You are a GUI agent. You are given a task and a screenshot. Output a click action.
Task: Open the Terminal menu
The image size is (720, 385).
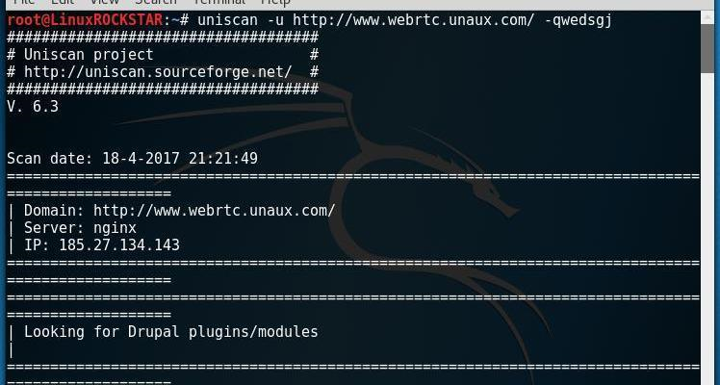[x=219, y=2]
